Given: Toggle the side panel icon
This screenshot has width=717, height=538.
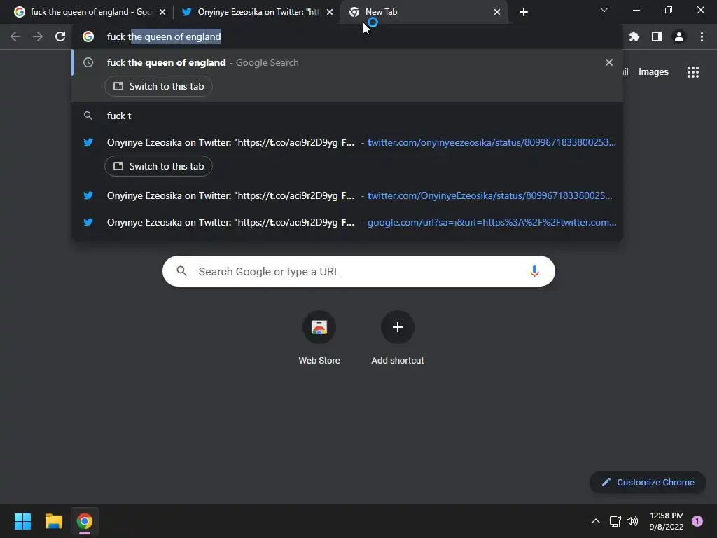Looking at the screenshot, I should coord(657,36).
